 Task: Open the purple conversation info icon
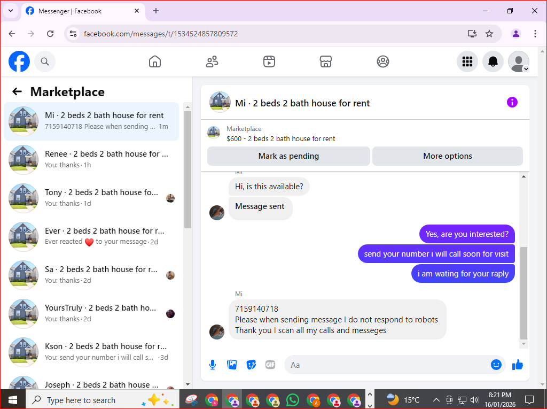512,102
